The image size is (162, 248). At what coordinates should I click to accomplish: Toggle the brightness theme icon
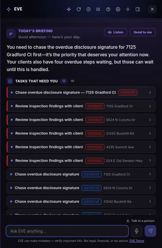[x=128, y=9]
